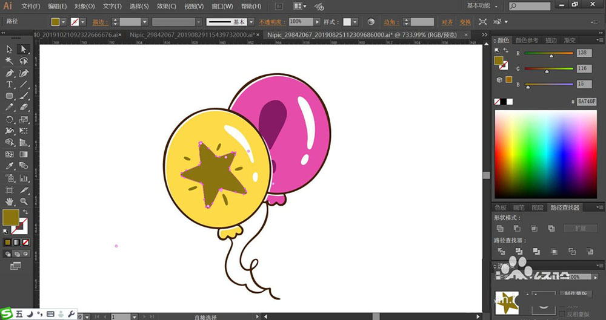Open the 窗口(W) menu
This screenshot has height=320, width=606.
coord(222,6)
